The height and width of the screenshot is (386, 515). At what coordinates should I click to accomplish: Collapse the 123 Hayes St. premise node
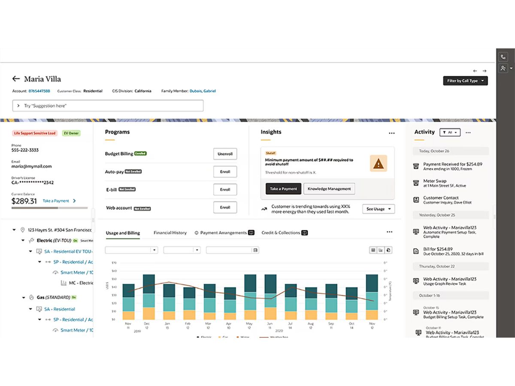[x=15, y=230]
